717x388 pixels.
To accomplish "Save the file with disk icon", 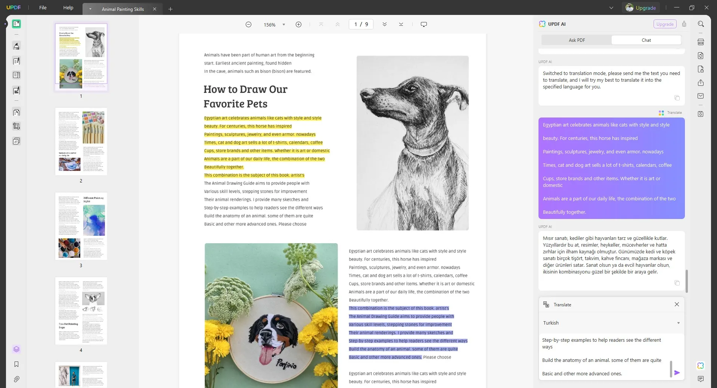I will tap(701, 114).
